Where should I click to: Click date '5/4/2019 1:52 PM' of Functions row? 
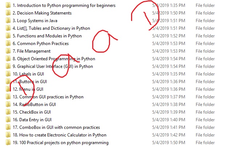pyautogui.click(x=169, y=36)
